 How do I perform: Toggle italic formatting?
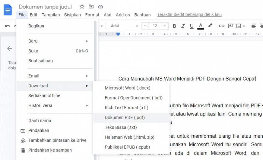(183, 26)
